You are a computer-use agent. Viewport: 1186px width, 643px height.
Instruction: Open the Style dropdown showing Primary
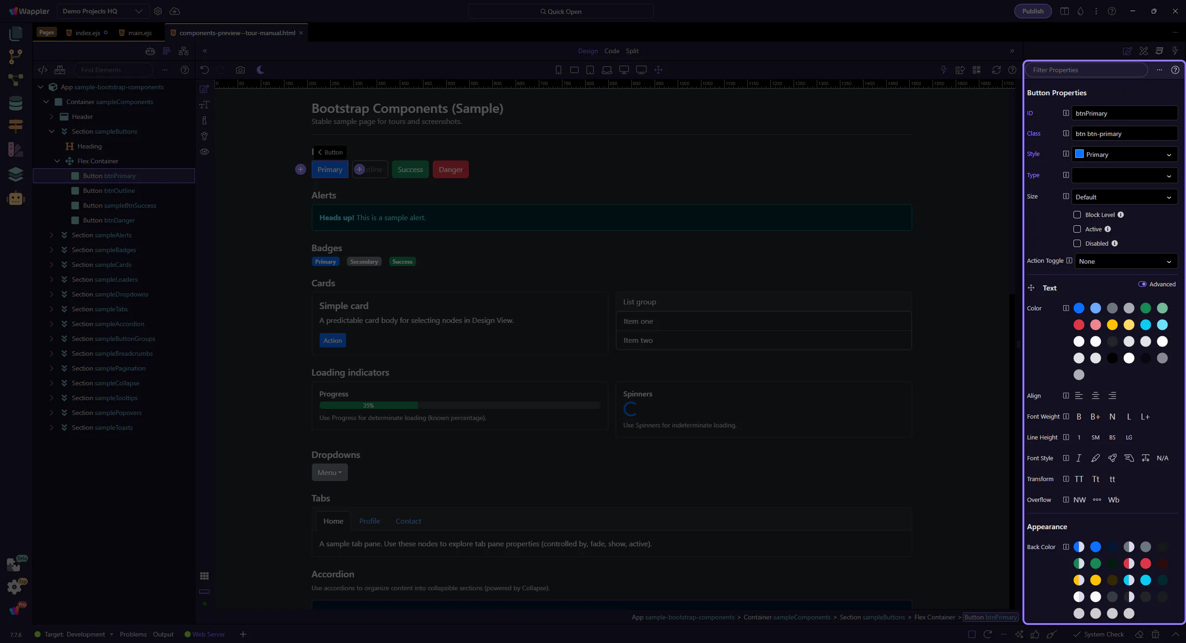[1124, 155]
